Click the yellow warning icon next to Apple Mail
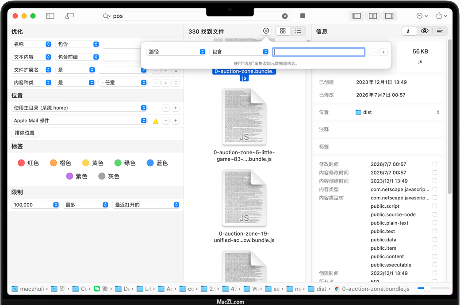Screen dimensions: 460x305 pyautogui.click(x=156, y=121)
